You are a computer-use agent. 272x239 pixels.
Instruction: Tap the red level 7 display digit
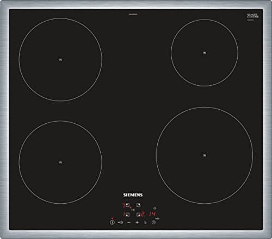123,205
